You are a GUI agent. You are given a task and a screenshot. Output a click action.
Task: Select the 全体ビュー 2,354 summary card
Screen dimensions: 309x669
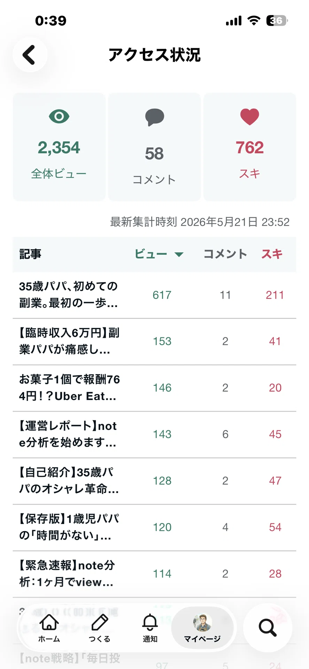[59, 147]
